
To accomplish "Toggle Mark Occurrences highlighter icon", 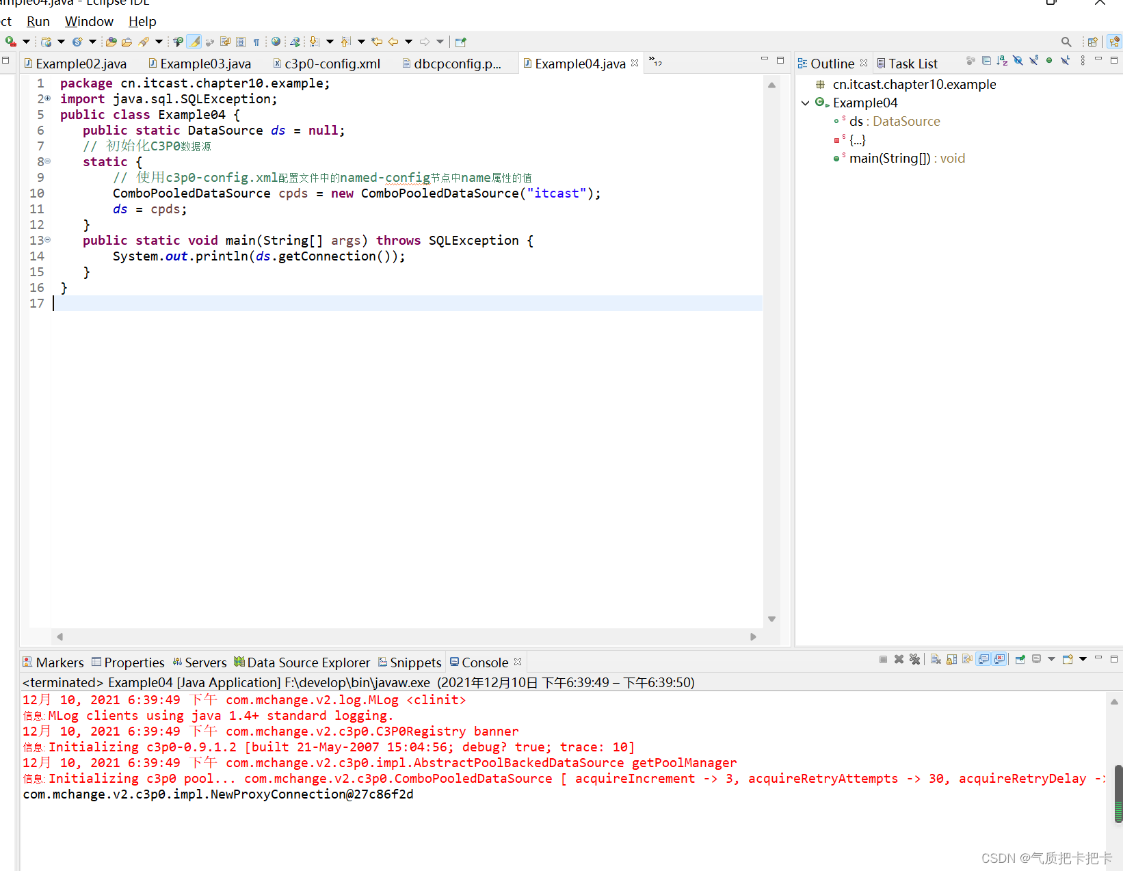I will click(x=194, y=42).
